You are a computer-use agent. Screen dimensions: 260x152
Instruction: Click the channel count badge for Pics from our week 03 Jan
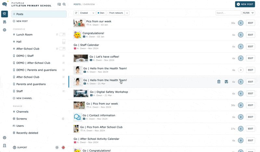[240, 23]
